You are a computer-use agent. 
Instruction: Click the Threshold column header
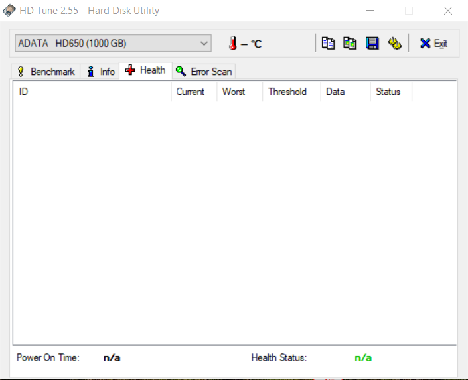(291, 92)
